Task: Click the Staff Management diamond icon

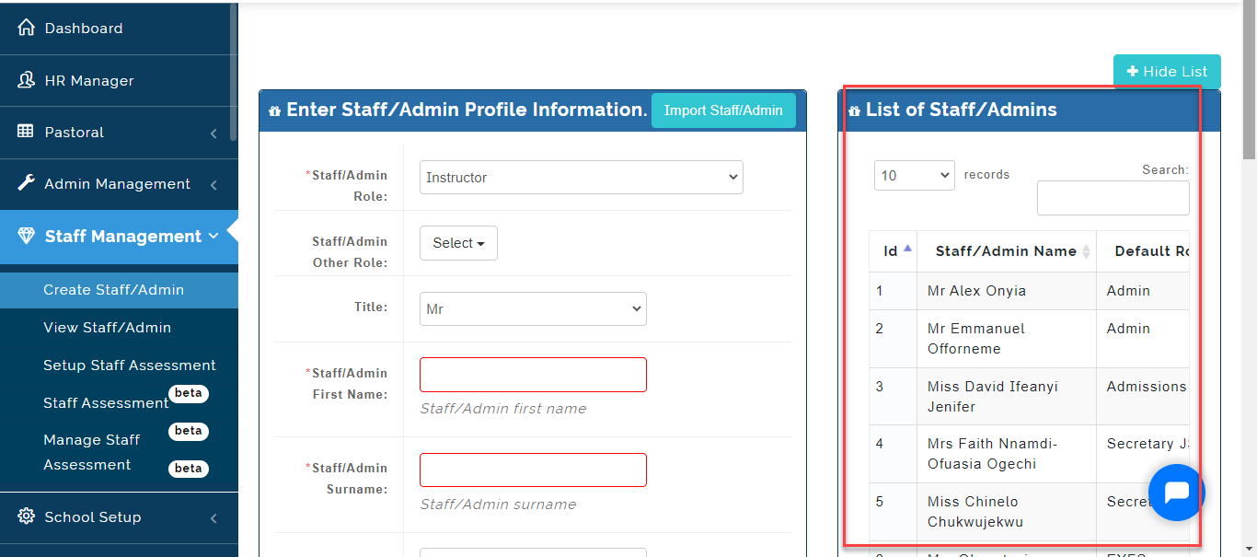Action: (26, 236)
